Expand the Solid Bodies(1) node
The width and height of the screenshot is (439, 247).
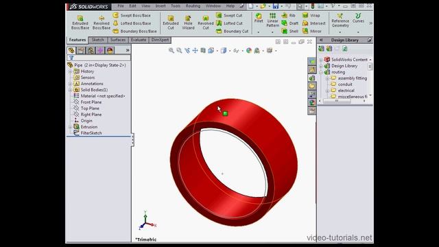[70, 90]
